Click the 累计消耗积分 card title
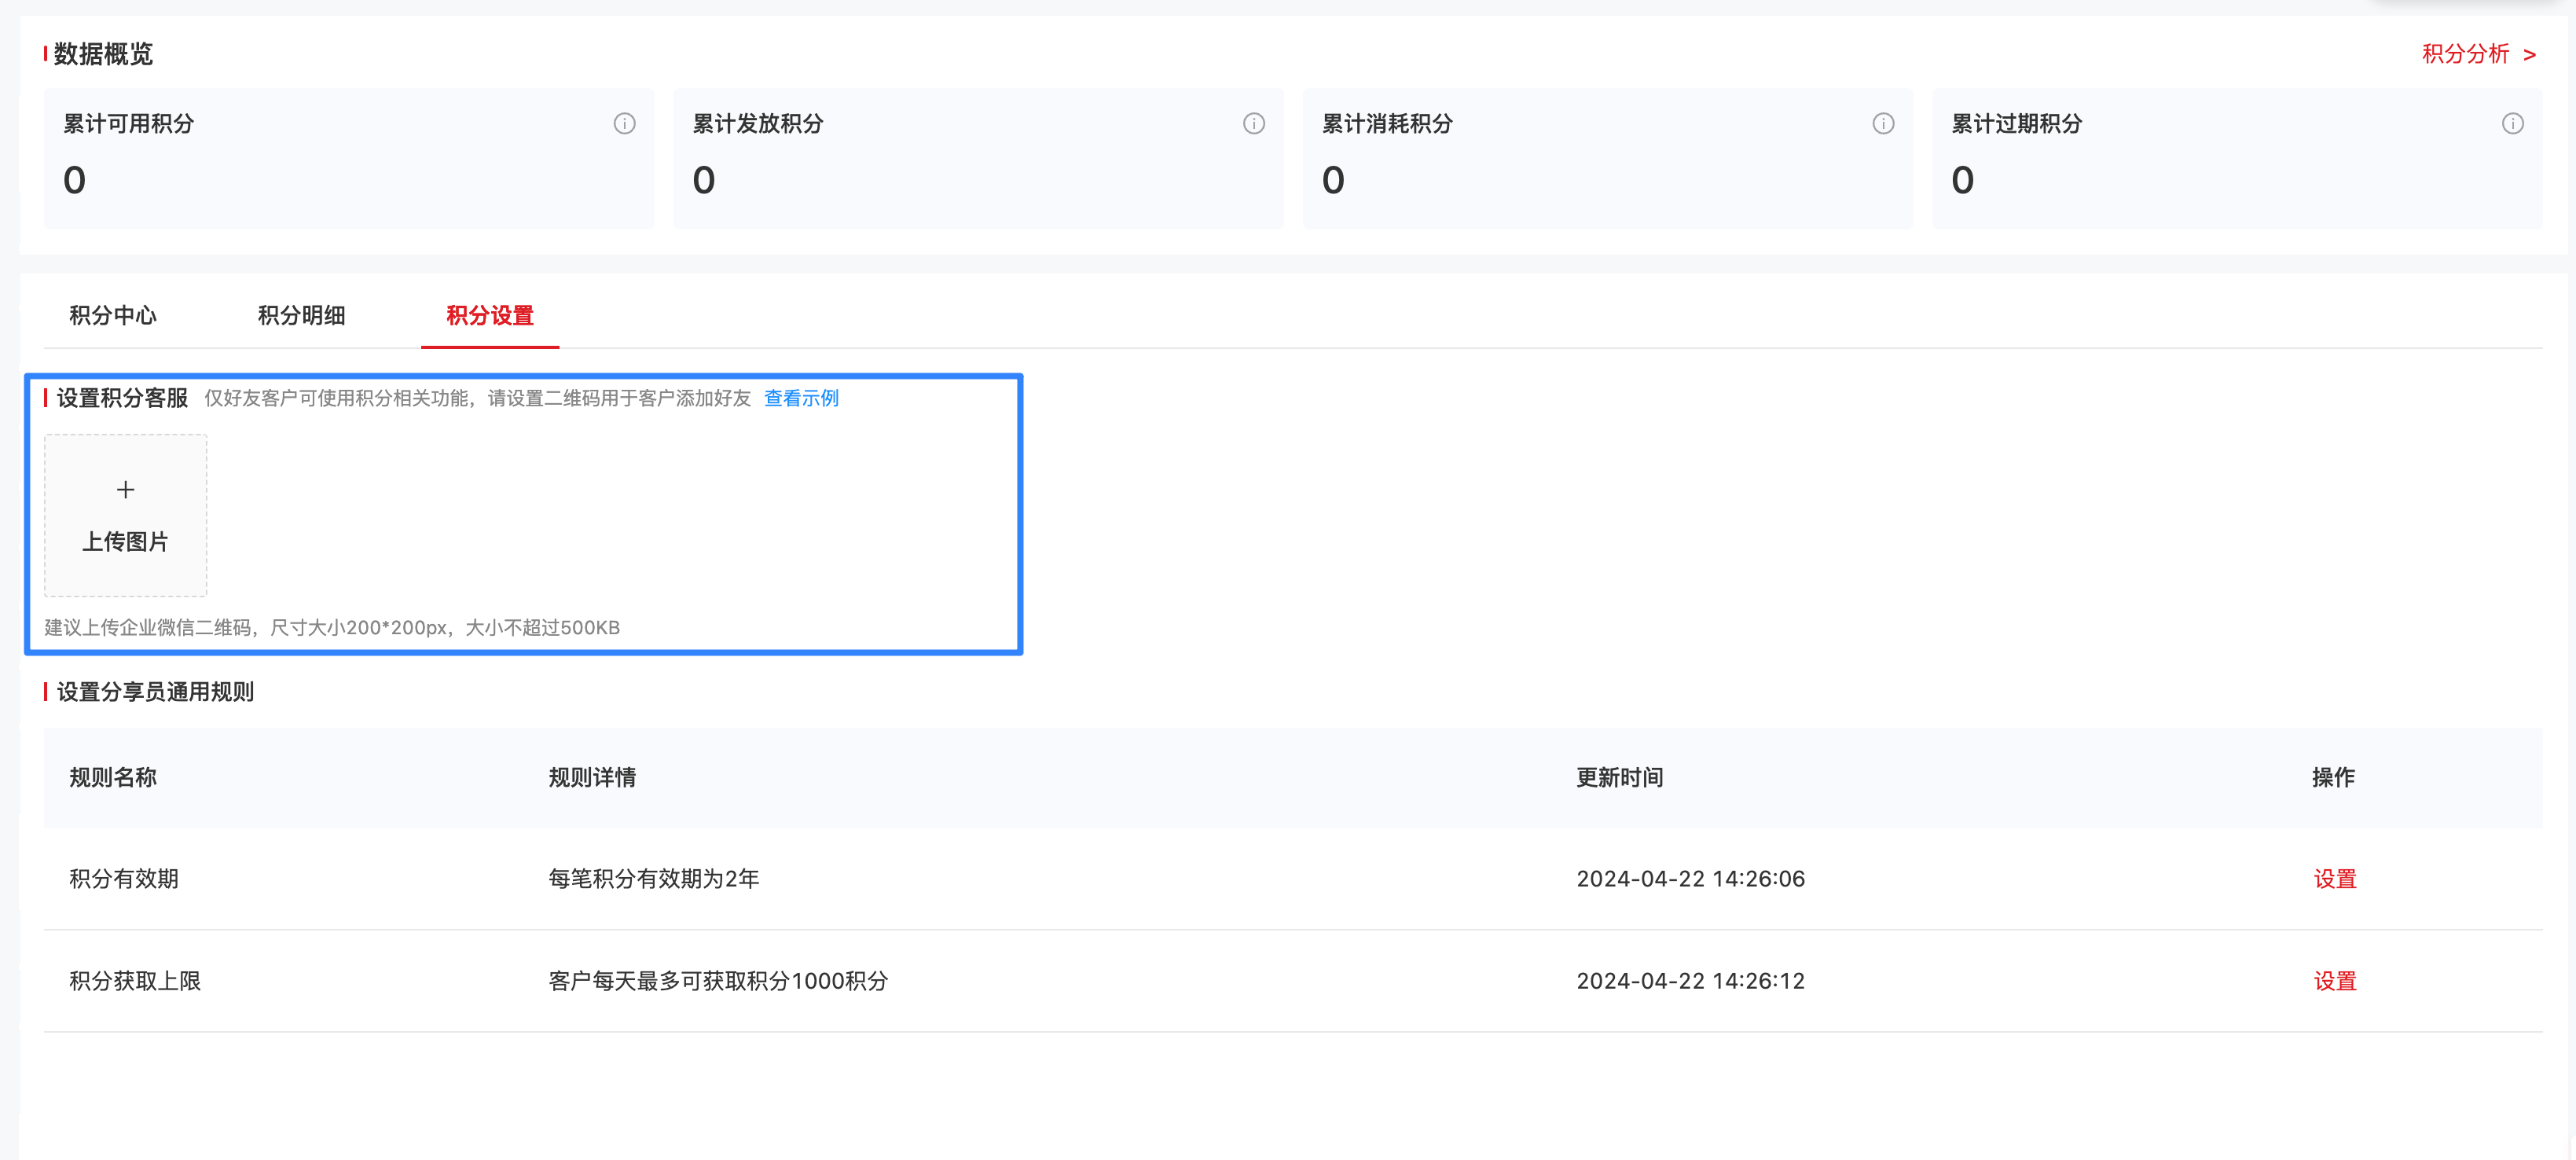The image size is (2576, 1160). (x=1387, y=123)
